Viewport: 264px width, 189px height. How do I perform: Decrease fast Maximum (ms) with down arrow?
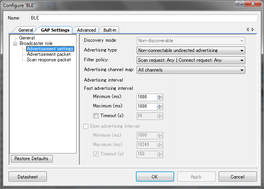[x=160, y=108]
